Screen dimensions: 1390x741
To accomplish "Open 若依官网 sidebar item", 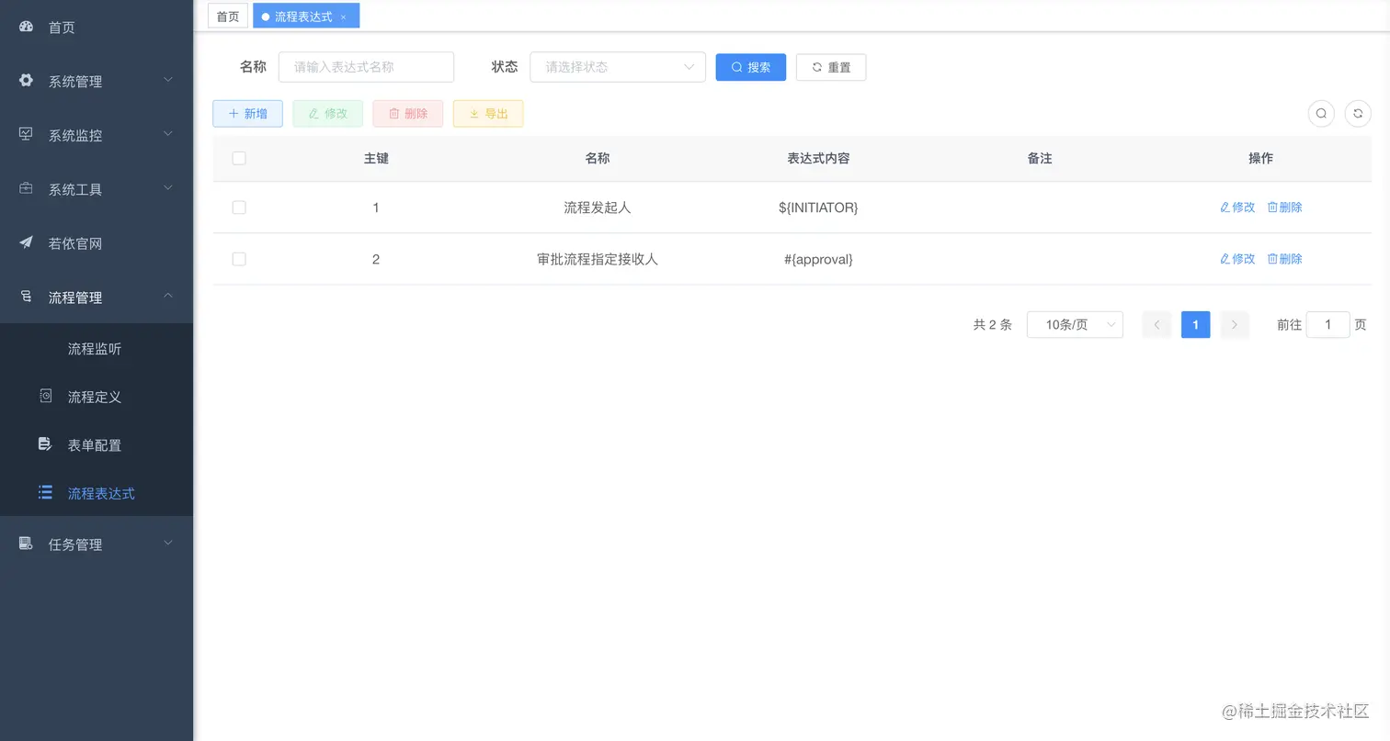I will point(97,243).
